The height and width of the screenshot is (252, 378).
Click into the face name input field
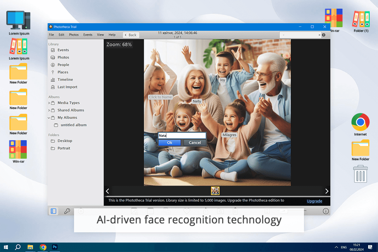point(182,135)
